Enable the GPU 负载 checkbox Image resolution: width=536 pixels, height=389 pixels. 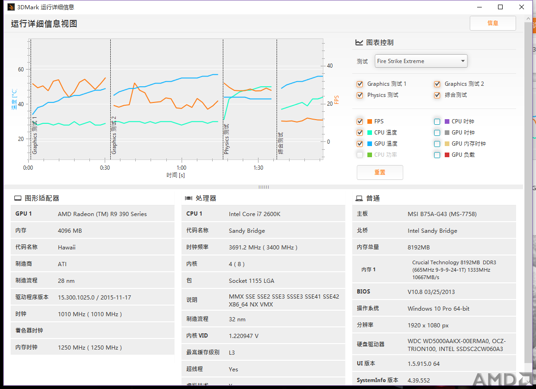pyautogui.click(x=437, y=155)
